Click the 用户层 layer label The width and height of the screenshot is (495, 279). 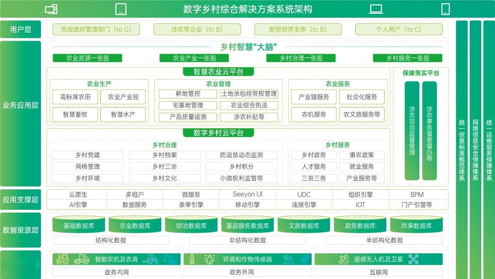tap(21, 29)
